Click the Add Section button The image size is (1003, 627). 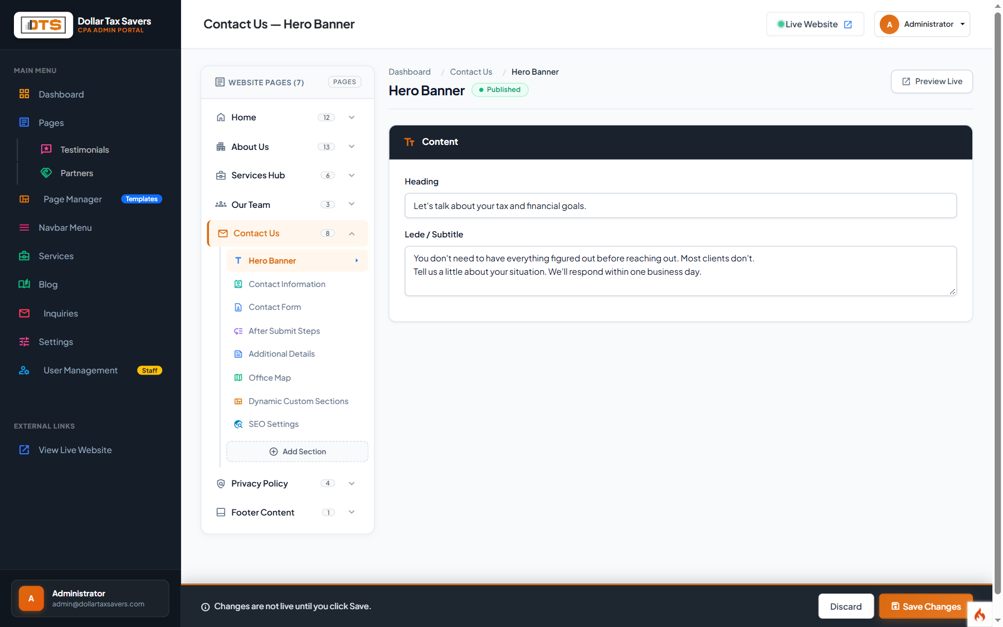click(x=297, y=451)
